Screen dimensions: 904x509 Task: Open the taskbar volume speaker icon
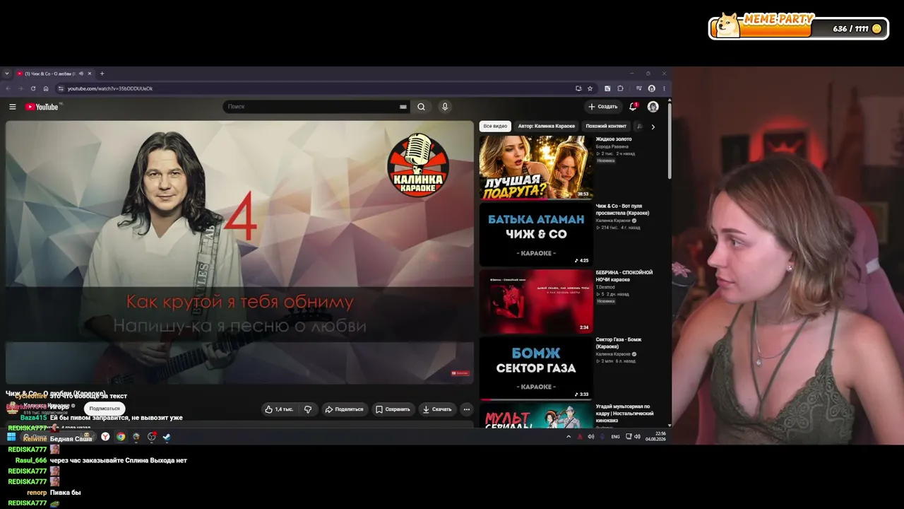[x=637, y=437]
